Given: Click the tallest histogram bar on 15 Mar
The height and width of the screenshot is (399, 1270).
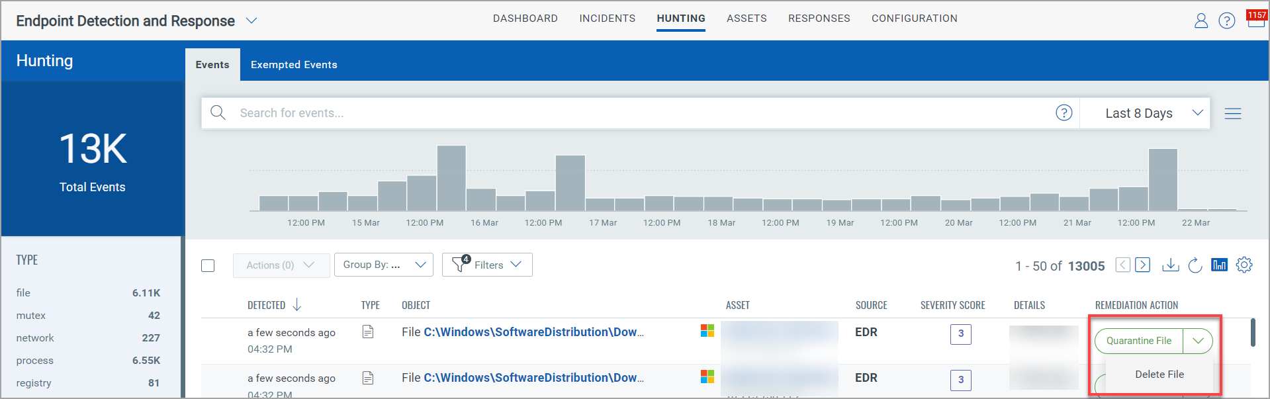Looking at the screenshot, I should tap(451, 178).
